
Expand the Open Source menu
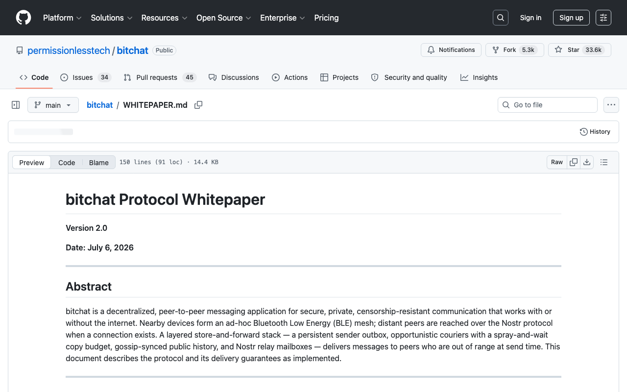coord(224,18)
